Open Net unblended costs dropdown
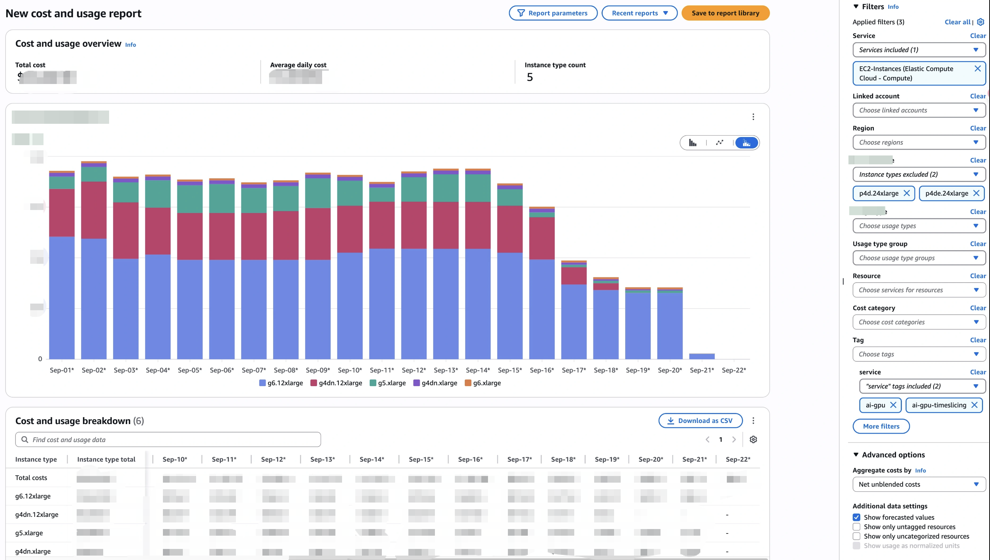The height and width of the screenshot is (560, 990). (x=919, y=484)
